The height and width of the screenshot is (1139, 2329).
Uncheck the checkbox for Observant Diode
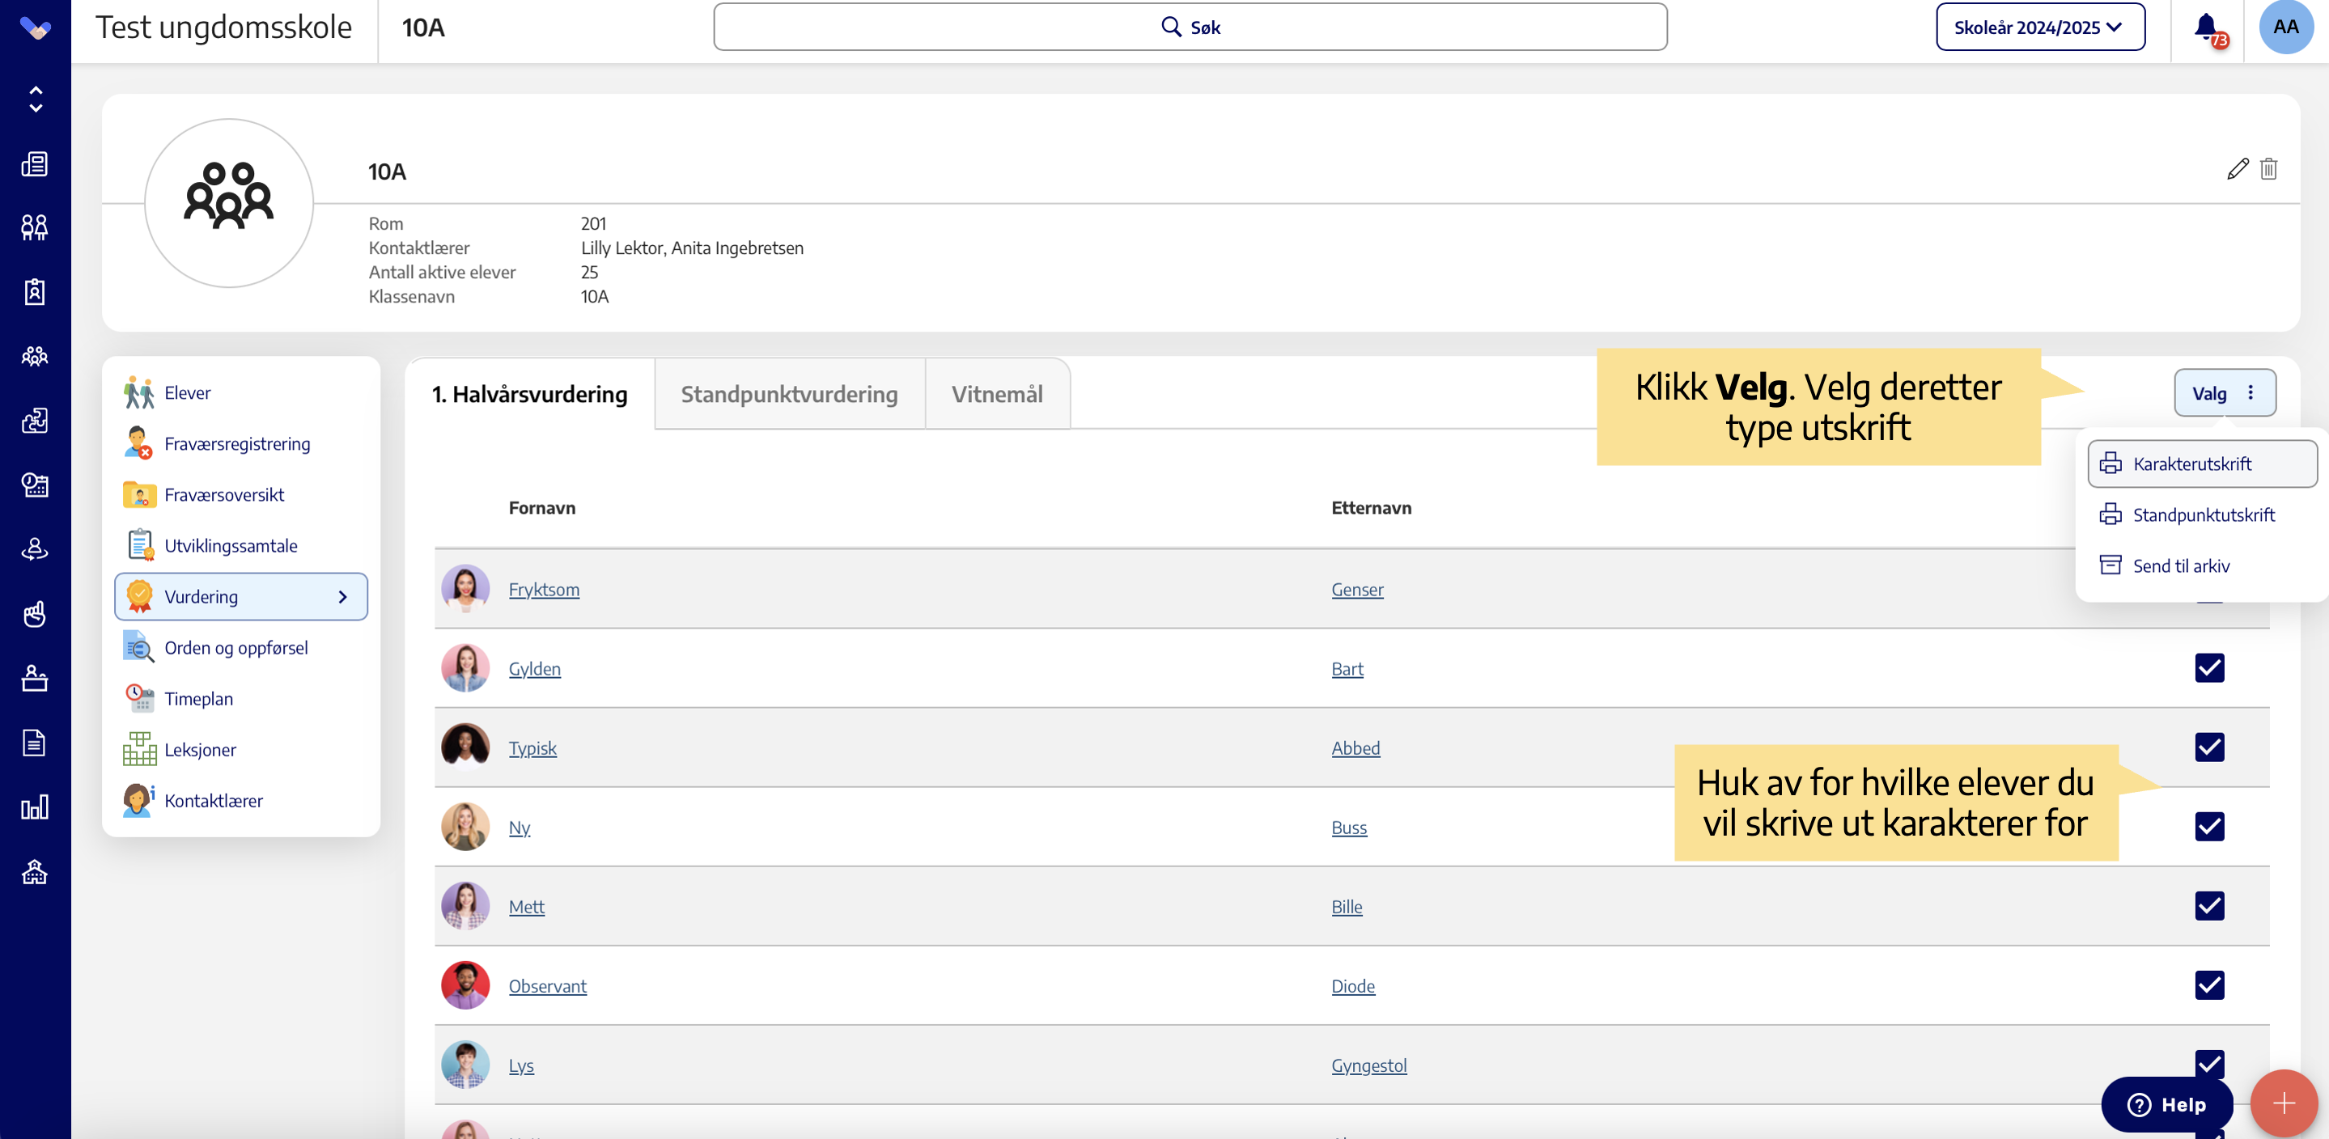[2208, 985]
